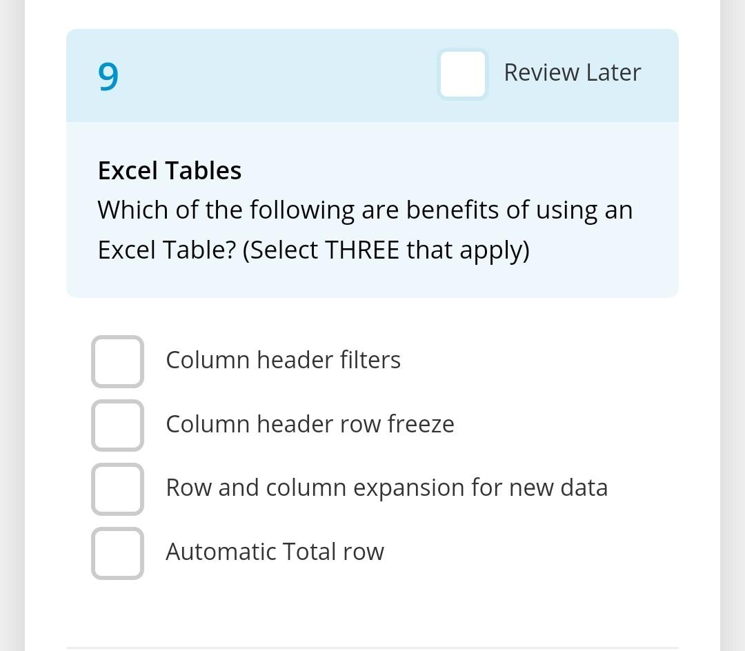Click the gray right page margin
Image resolution: width=745 pixels, height=651 pixels.
[733, 325]
